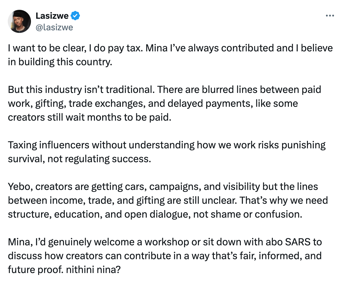The width and height of the screenshot is (342, 284).
Task: Click the paragraph starting "Mina, I'd genuinely"
Action: [165, 256]
